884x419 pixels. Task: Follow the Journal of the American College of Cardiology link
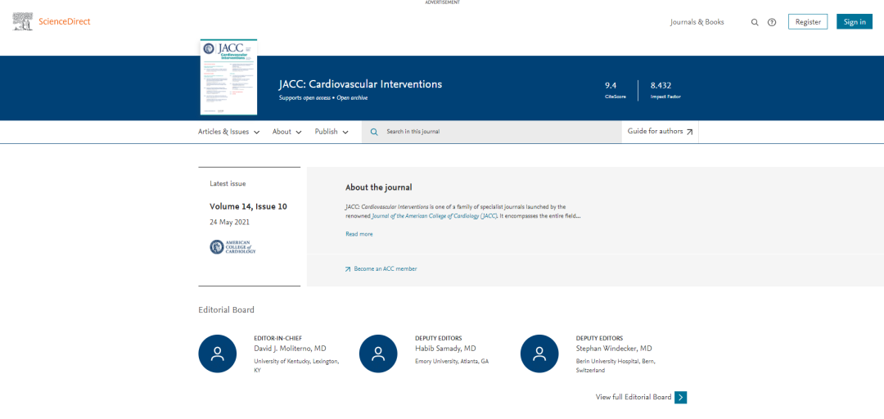point(434,216)
